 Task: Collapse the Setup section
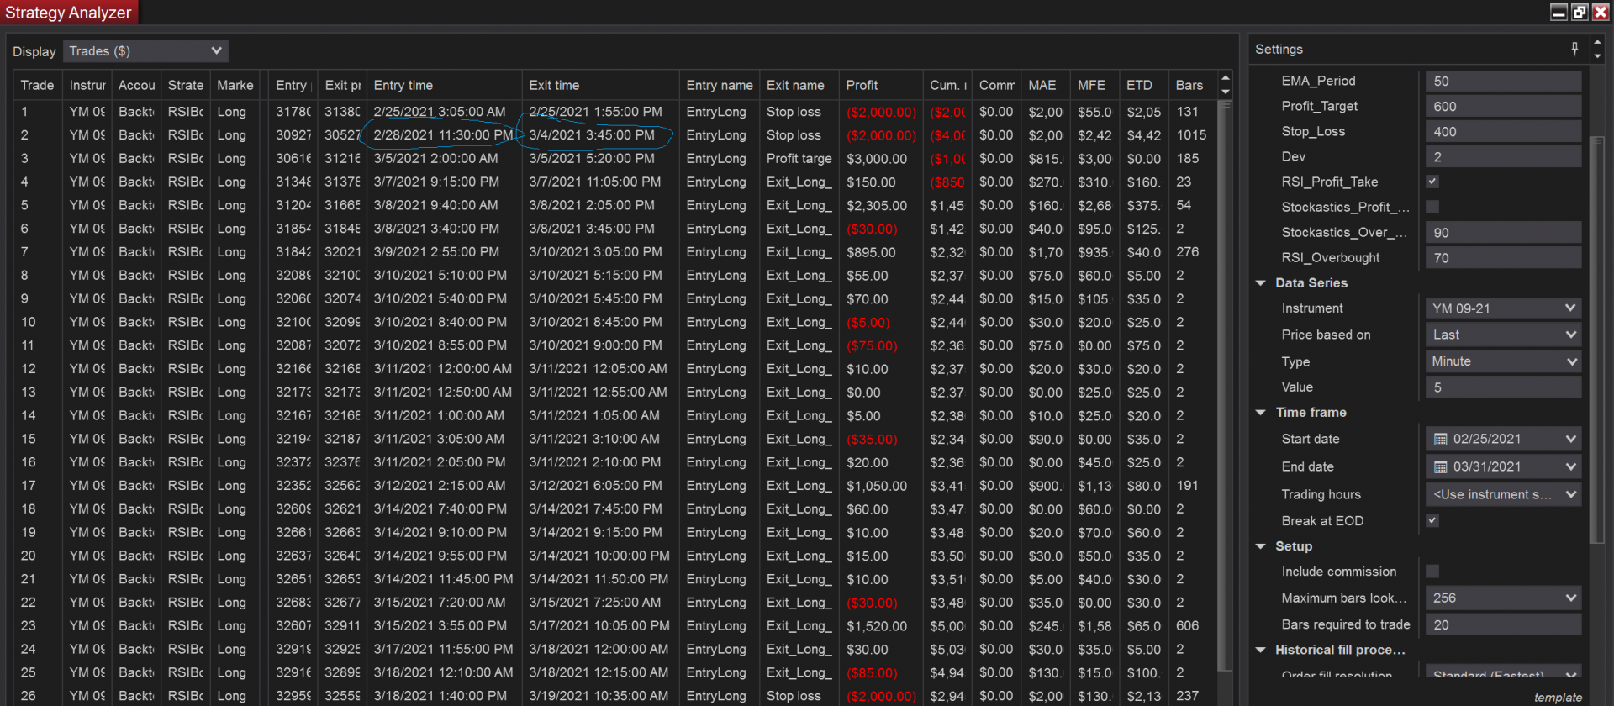[1260, 546]
